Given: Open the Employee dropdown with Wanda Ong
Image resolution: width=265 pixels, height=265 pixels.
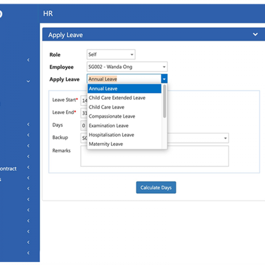Looking at the screenshot, I should coord(127,67).
